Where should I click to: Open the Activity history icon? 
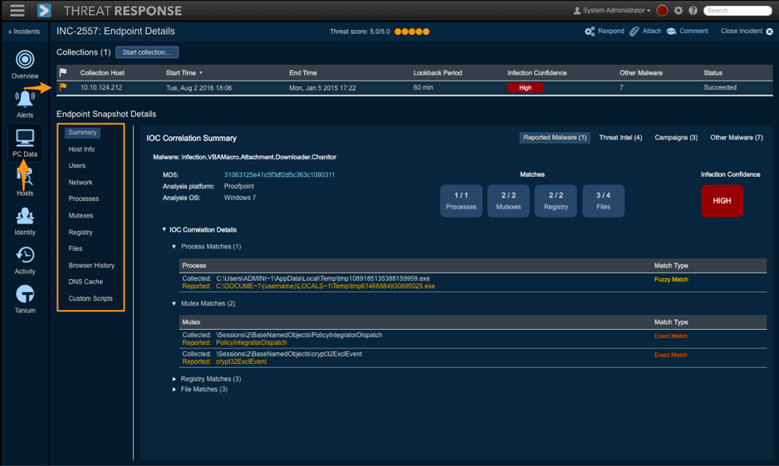25,256
